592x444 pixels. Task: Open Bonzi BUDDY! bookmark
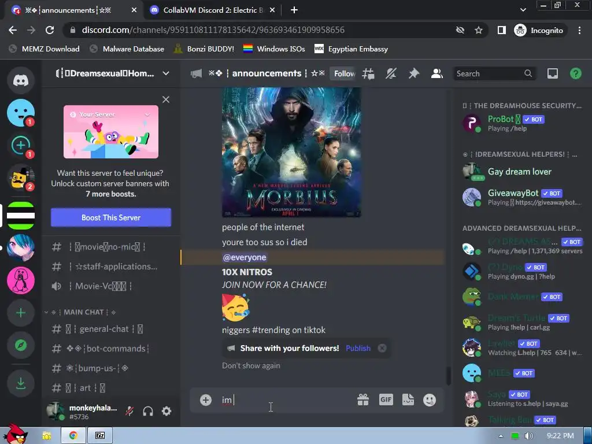(x=204, y=49)
